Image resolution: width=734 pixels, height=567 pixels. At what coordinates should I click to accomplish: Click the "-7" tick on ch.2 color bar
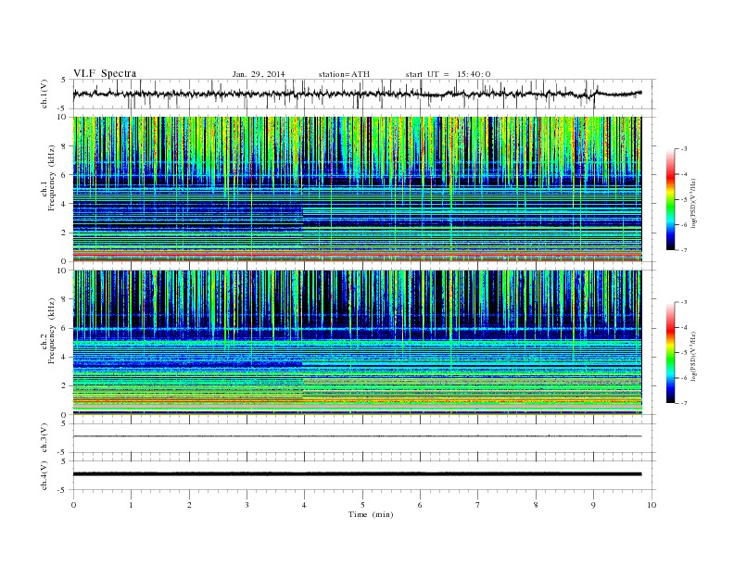pos(683,403)
